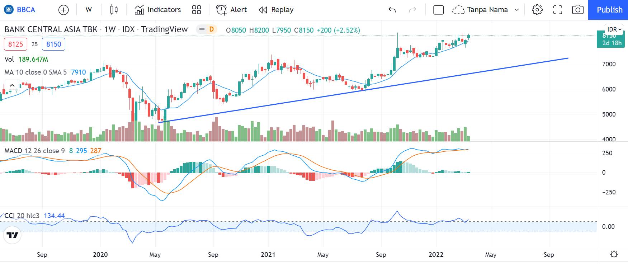The width and height of the screenshot is (628, 264).
Task: Select chart layout rectangle icon
Action: [438, 10]
